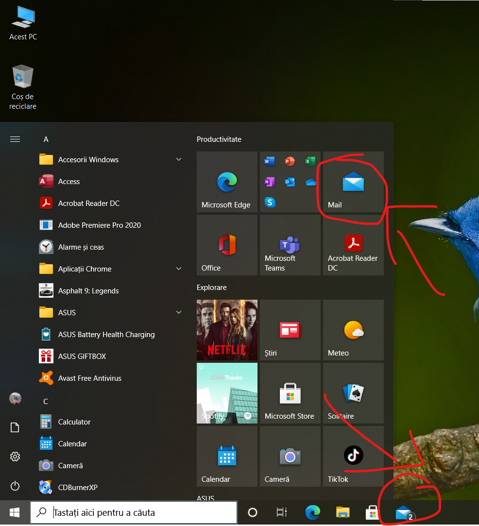Select the Coș de reciclare desktop icon
Viewport: 479px width, 526px height.
click(23, 87)
